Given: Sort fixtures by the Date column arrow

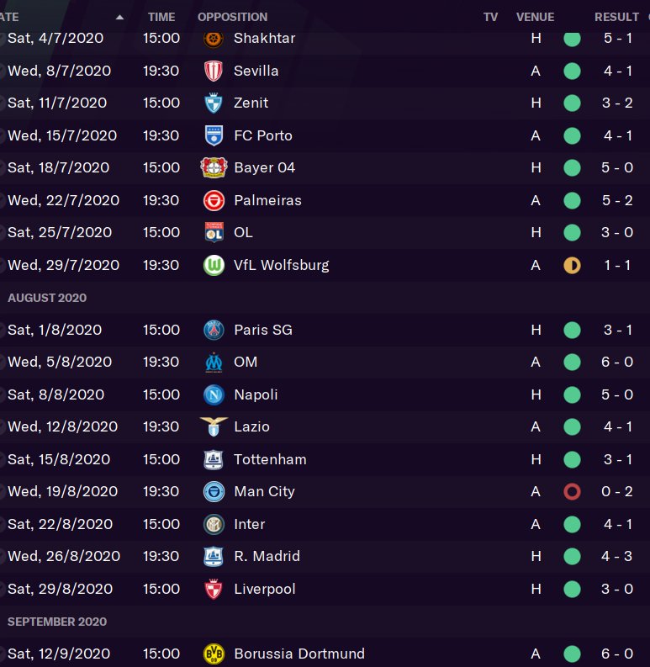Looking at the screenshot, I should coord(119,17).
